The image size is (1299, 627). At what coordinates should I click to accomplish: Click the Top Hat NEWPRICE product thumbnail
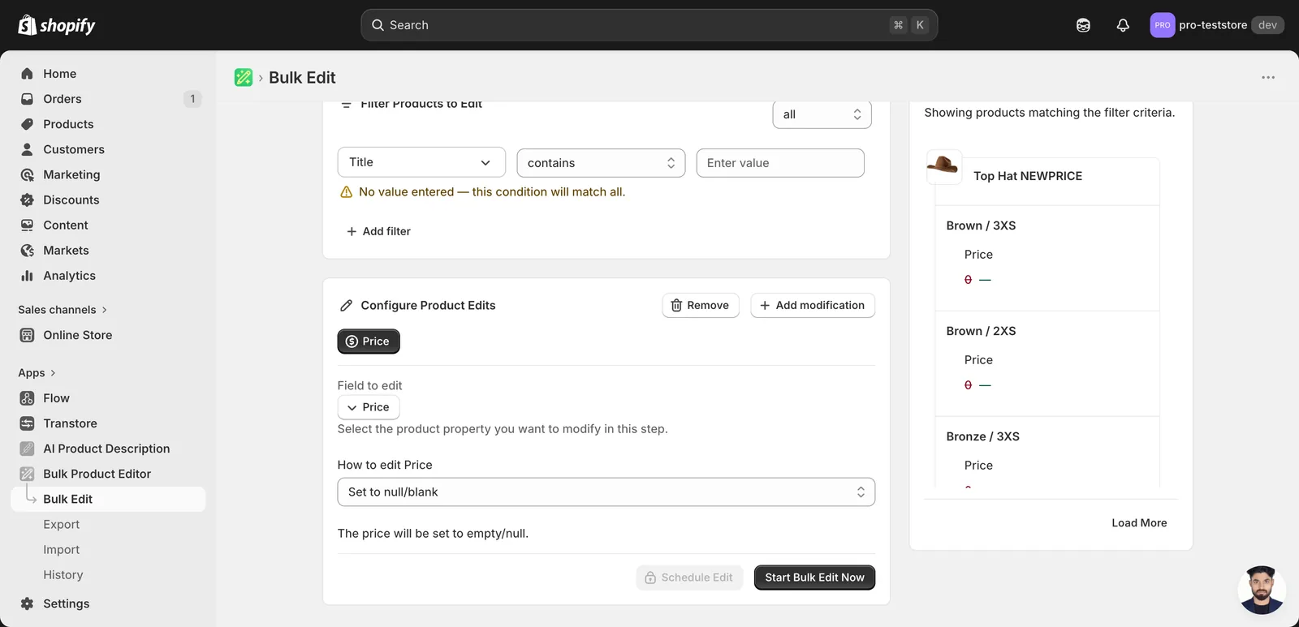pyautogui.click(x=943, y=166)
